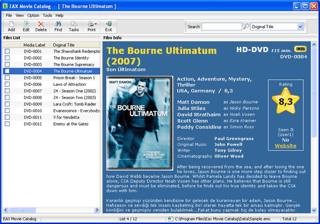Select The Bourne Identity row
The image size is (320, 224).
point(51,58)
